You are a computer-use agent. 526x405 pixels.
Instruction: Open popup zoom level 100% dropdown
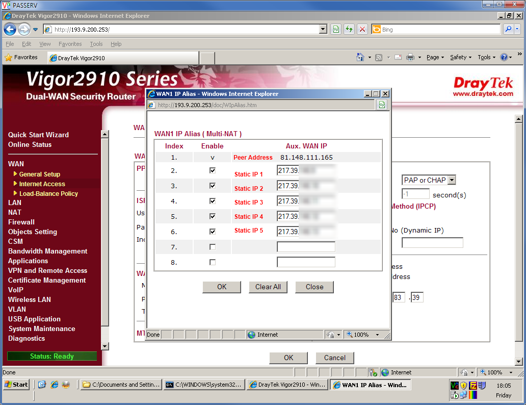coord(377,335)
